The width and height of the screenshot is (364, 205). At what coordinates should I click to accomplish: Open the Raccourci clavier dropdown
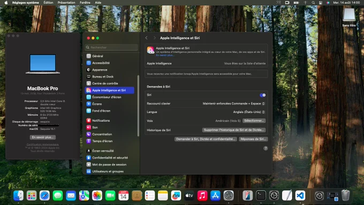(x=233, y=103)
